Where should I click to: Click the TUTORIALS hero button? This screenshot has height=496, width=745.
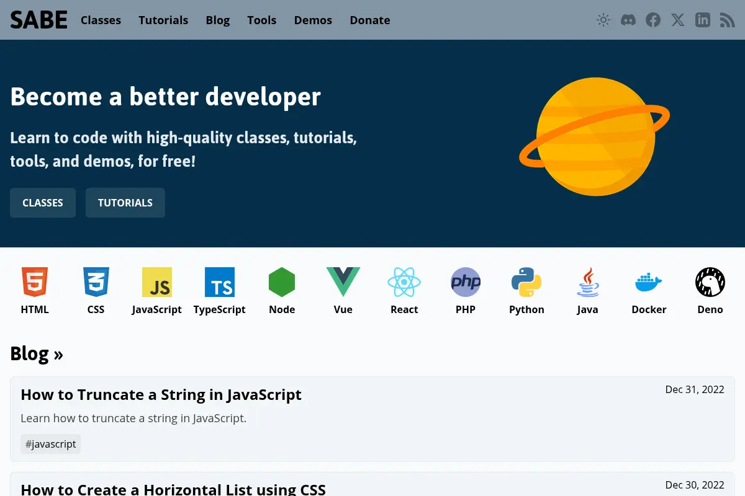coord(125,203)
